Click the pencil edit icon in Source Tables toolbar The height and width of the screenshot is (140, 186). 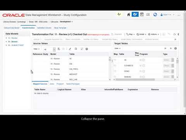click(x=70, y=49)
